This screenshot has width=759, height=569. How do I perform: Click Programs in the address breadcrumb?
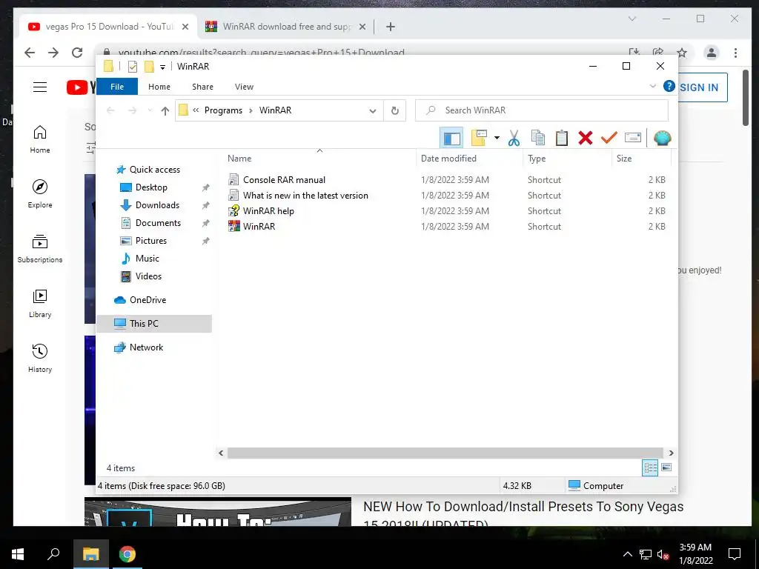click(223, 110)
